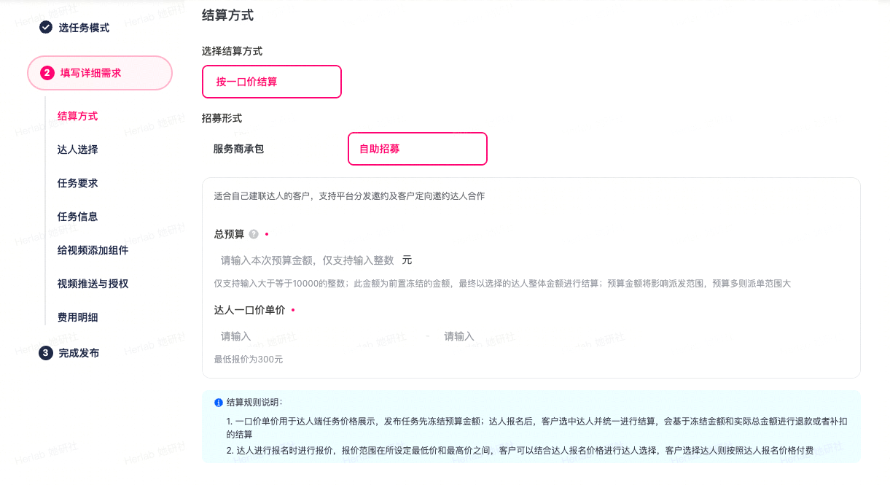The height and width of the screenshot is (485, 890).
Task: Return to the 选任务模式 step label
Action: (x=84, y=28)
